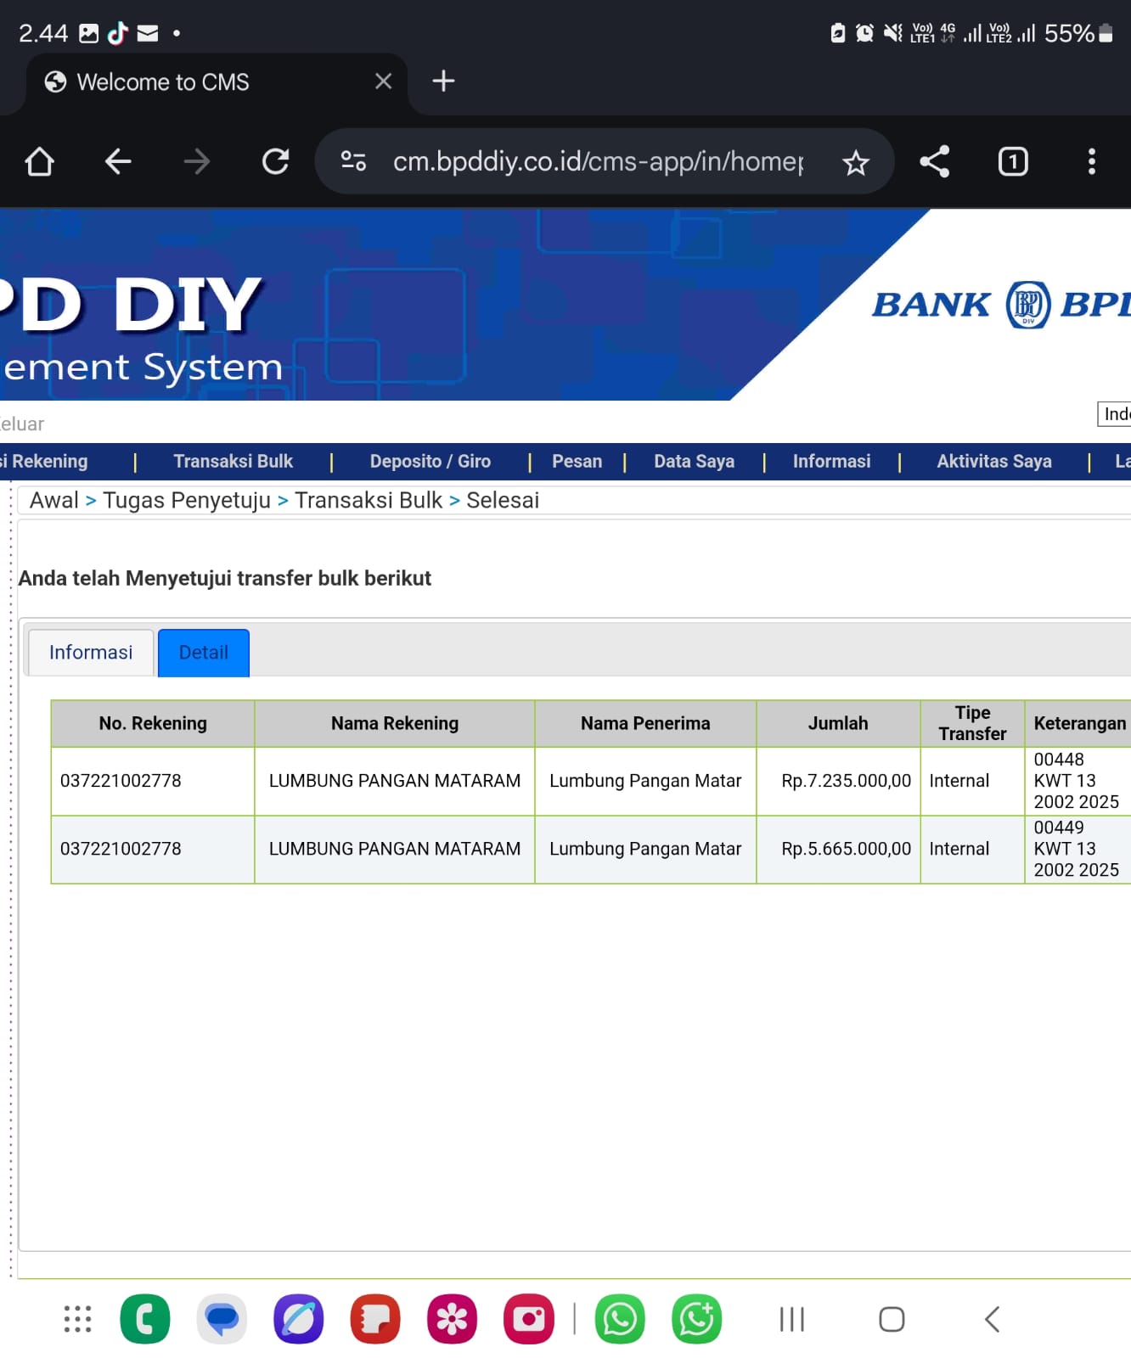Open the Deposito / Giro menu
This screenshot has height=1358, width=1131.
pyautogui.click(x=430, y=461)
